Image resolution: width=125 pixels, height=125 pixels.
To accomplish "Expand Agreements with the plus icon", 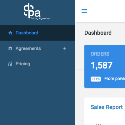I will tap(65, 48).
